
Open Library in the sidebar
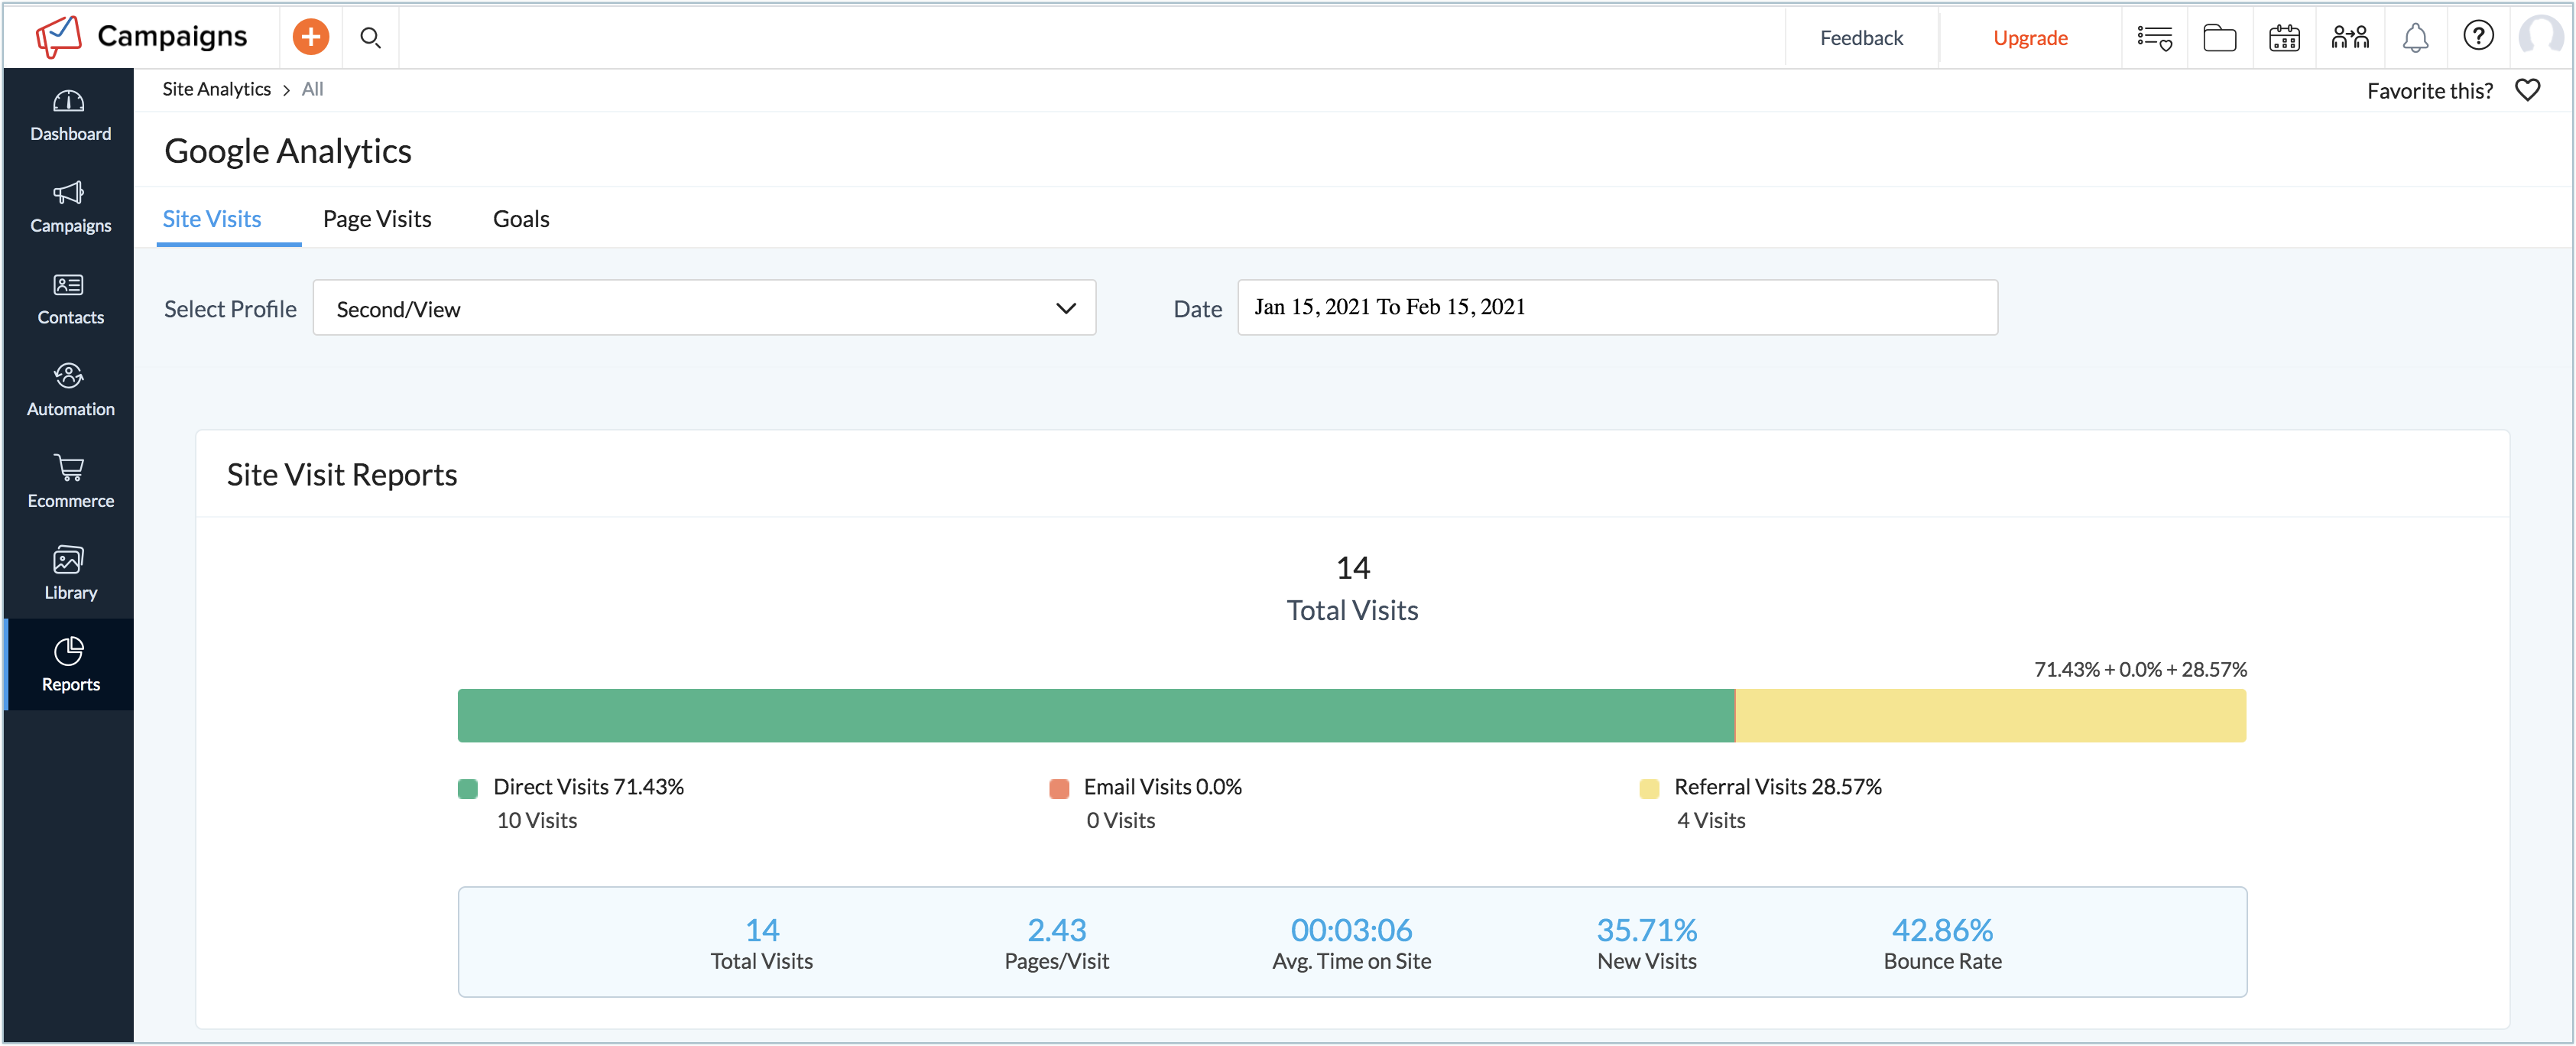69,573
